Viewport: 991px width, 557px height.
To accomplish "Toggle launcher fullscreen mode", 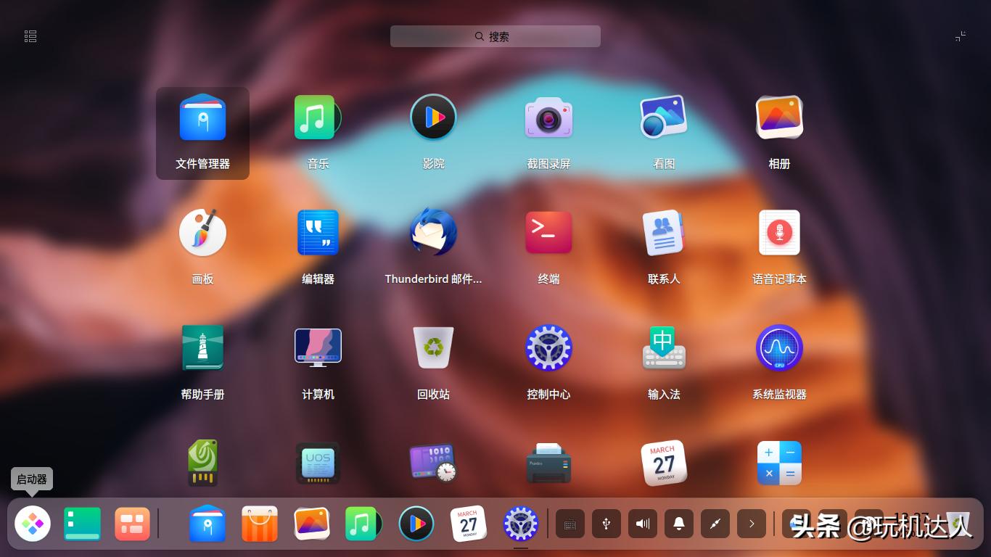I will (x=960, y=36).
